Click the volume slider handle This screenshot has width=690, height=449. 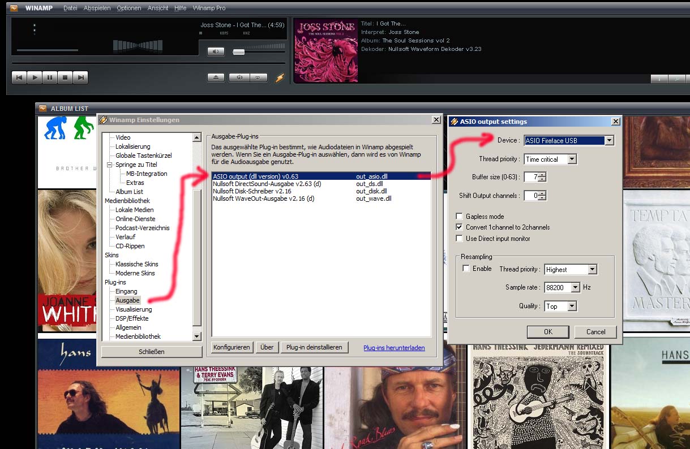click(x=239, y=51)
